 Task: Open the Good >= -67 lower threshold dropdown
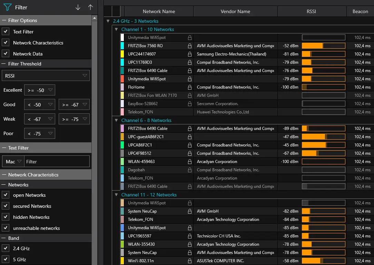[74, 105]
